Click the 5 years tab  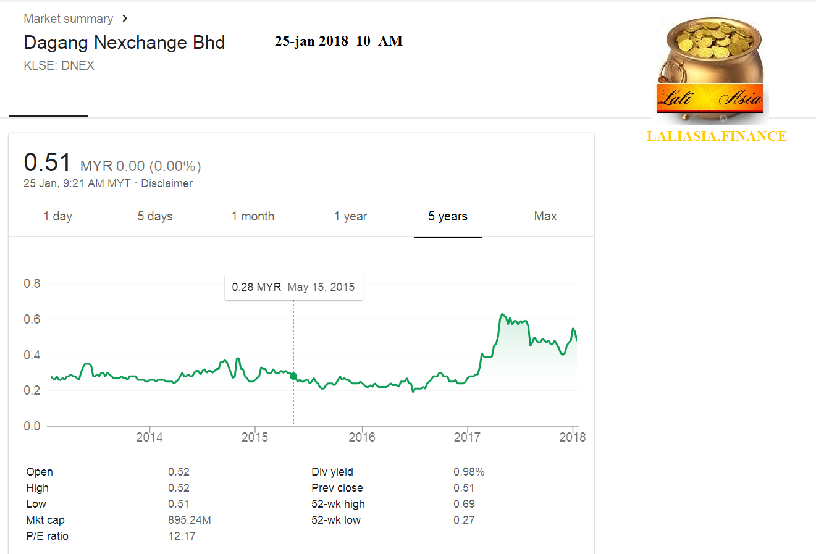point(447,216)
